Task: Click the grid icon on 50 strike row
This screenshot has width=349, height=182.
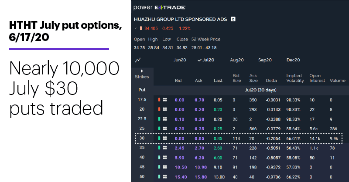Action: click(x=165, y=177)
